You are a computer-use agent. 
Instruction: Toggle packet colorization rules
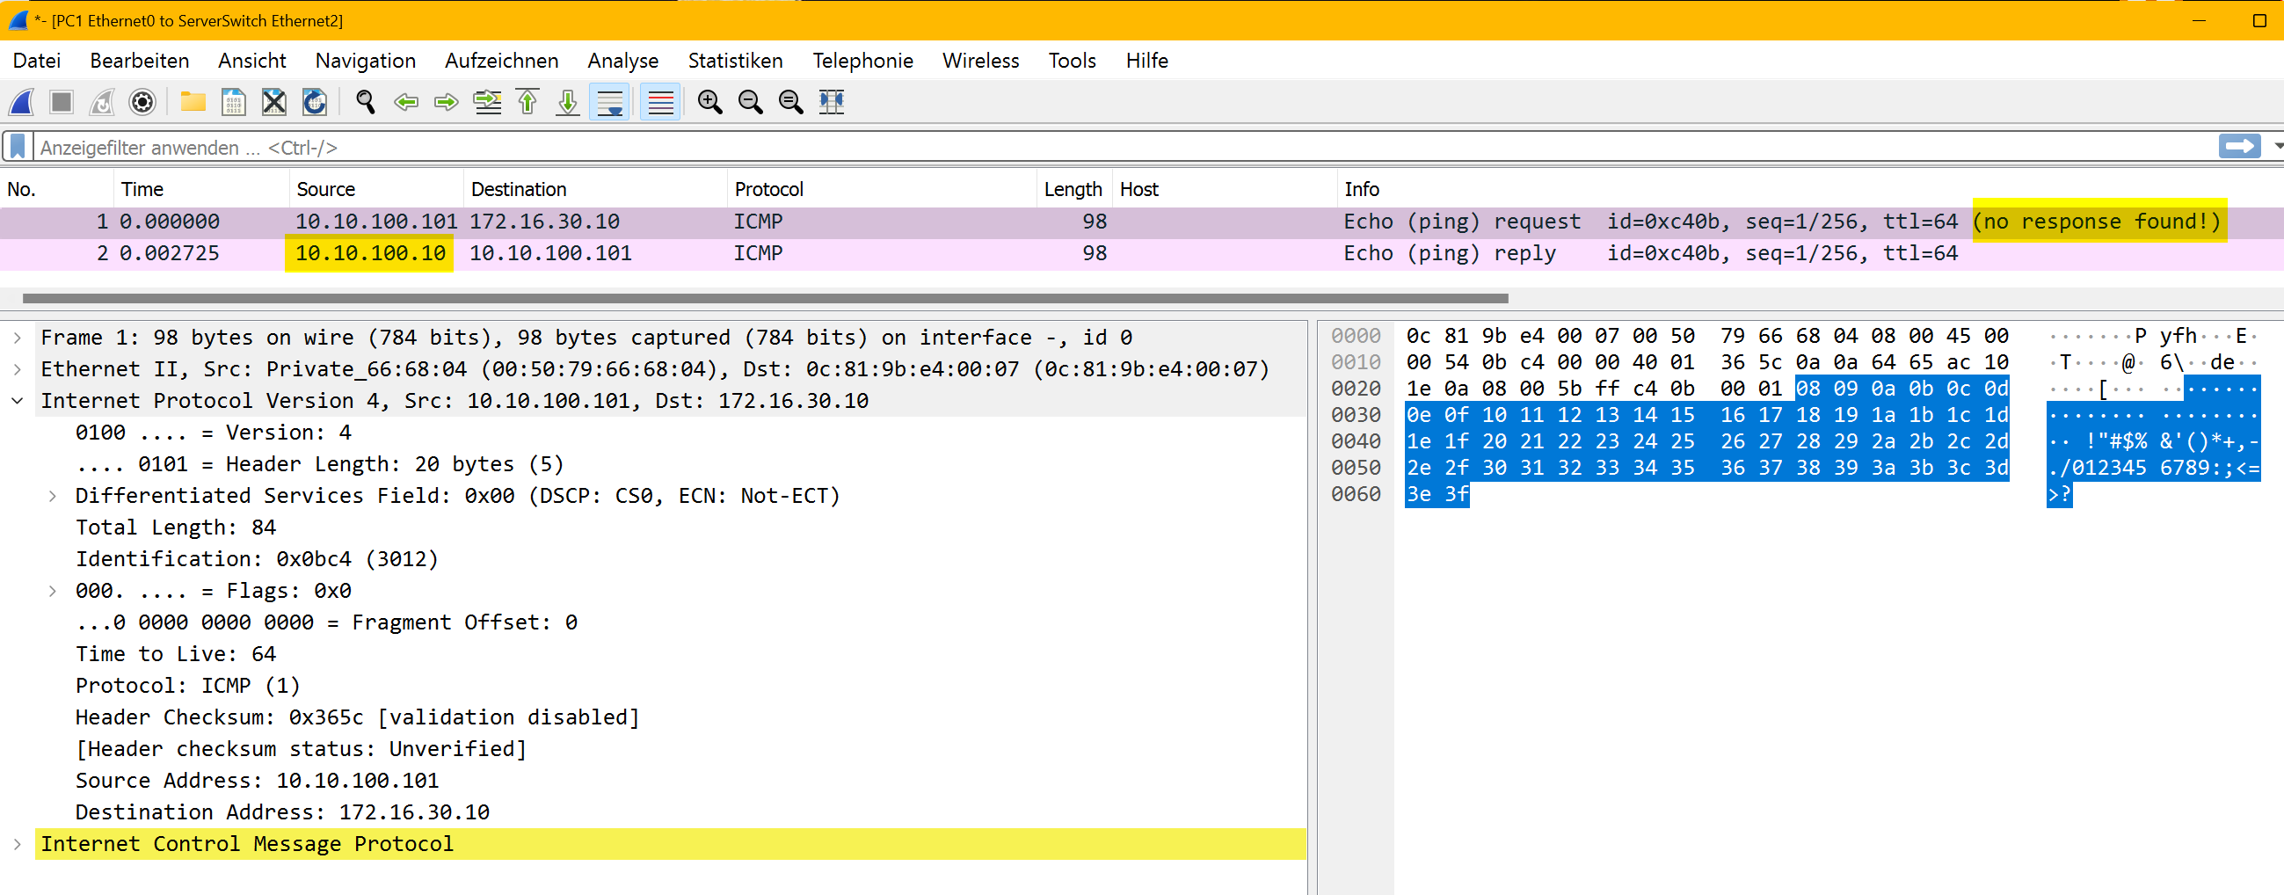tap(660, 102)
